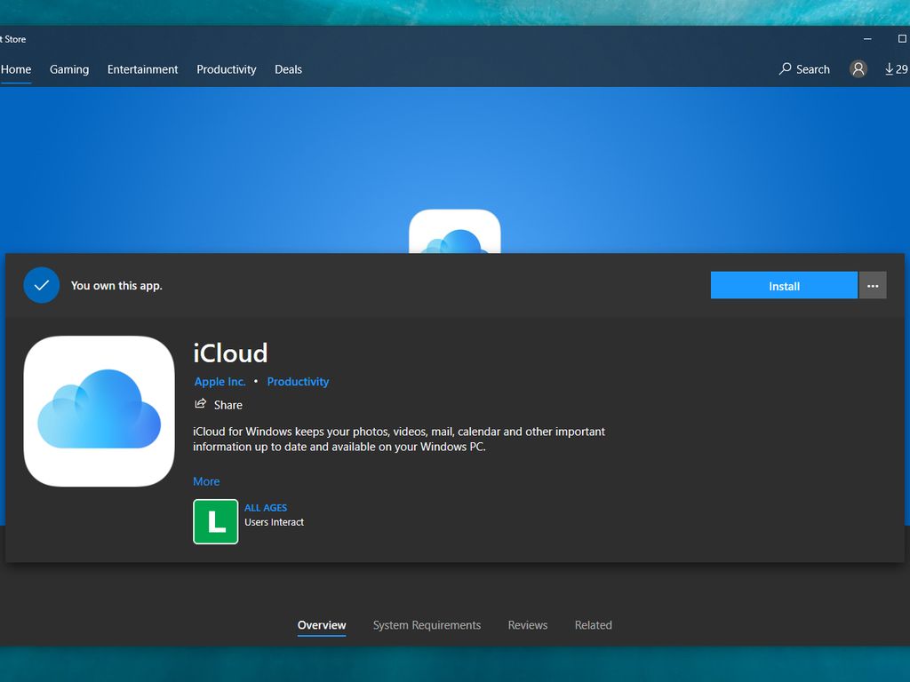Expand the description with More
This screenshot has width=910, height=682.
pyautogui.click(x=206, y=481)
